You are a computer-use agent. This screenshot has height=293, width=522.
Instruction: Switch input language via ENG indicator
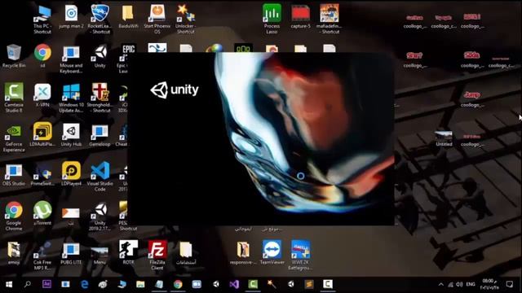click(471, 284)
